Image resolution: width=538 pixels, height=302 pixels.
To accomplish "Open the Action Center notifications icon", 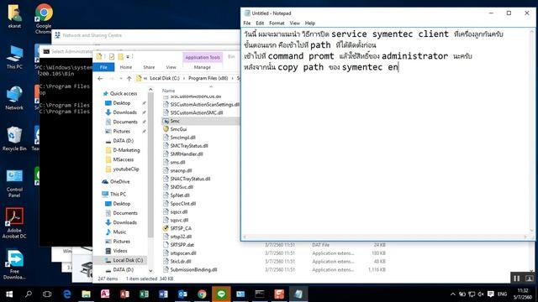I will pos(491,294).
